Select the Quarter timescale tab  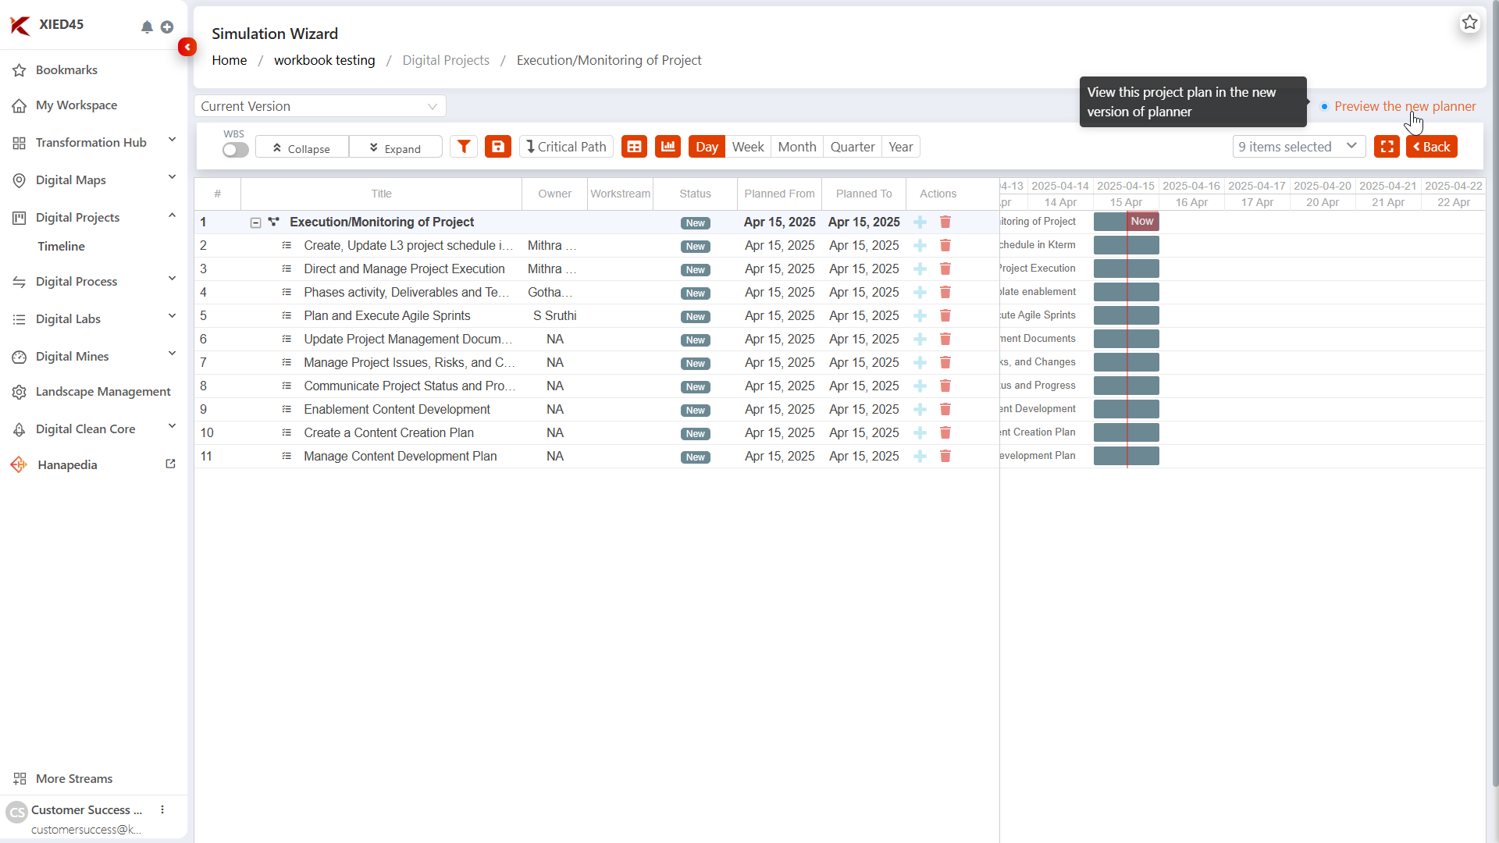(852, 147)
